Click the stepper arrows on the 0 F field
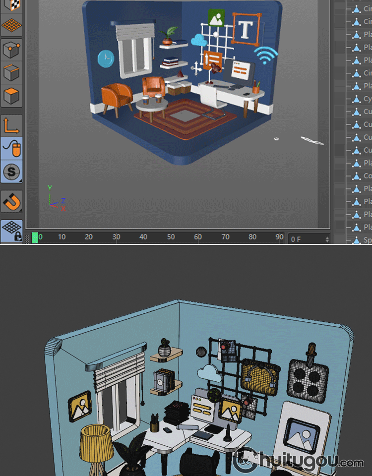372x476 pixels. (x=327, y=239)
